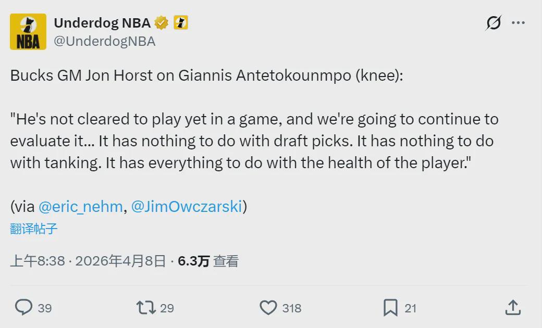Open the three-dot more options menu
This screenshot has height=328, width=542.
pyautogui.click(x=518, y=23)
